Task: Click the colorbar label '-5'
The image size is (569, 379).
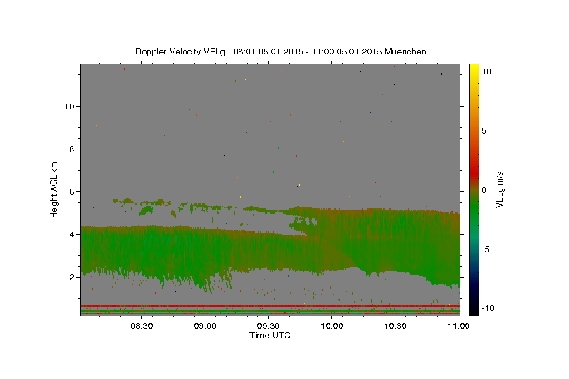Action: [486, 249]
